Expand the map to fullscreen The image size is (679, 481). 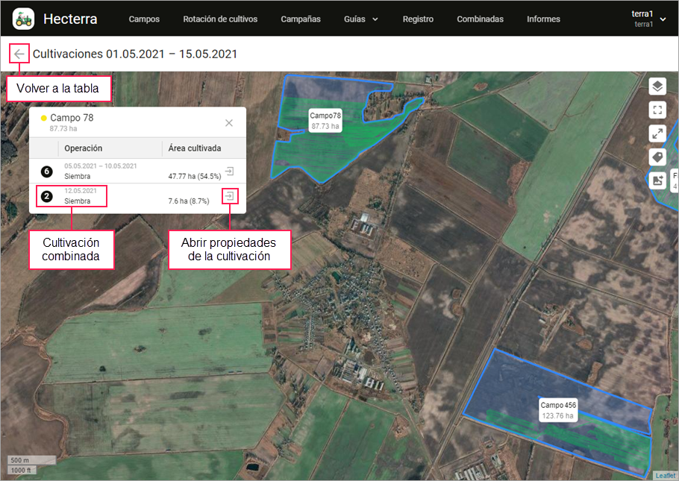pos(657,133)
